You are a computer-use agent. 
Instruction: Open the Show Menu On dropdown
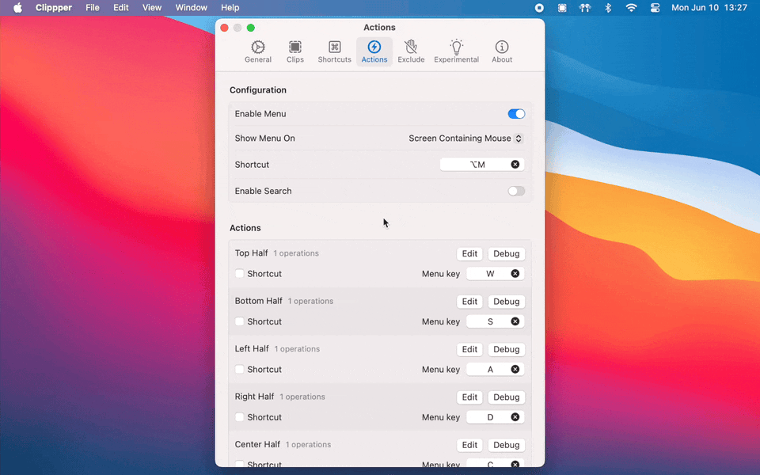tap(465, 138)
